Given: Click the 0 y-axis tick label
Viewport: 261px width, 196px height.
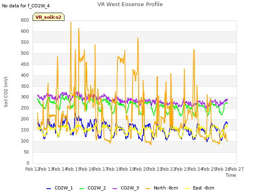Looking at the screenshot, I should (28, 163).
